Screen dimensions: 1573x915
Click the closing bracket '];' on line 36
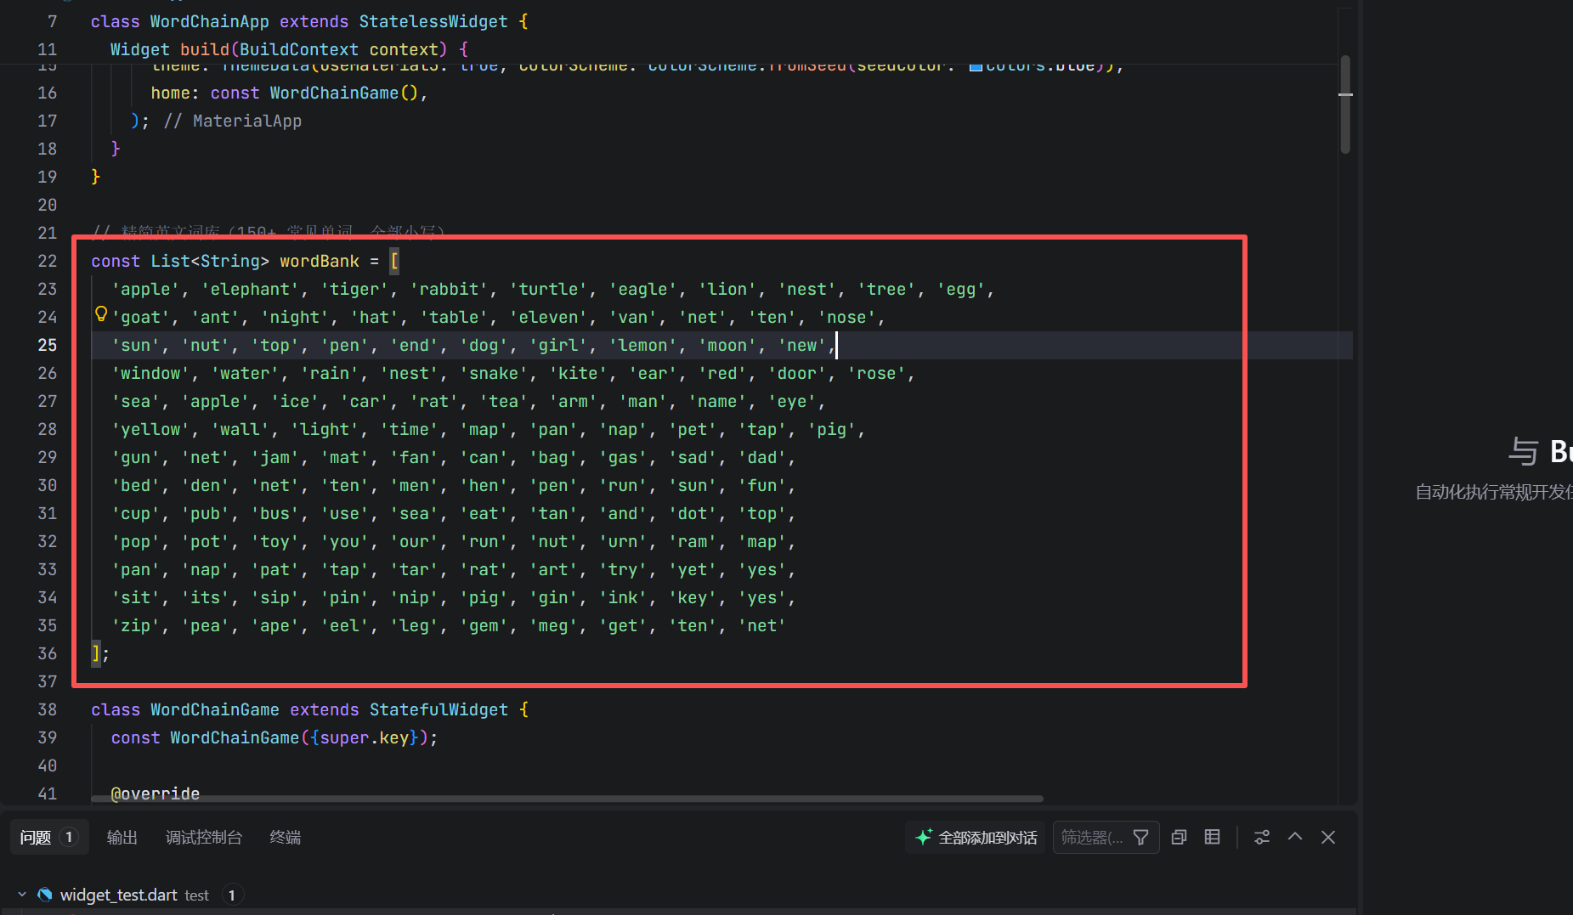100,653
